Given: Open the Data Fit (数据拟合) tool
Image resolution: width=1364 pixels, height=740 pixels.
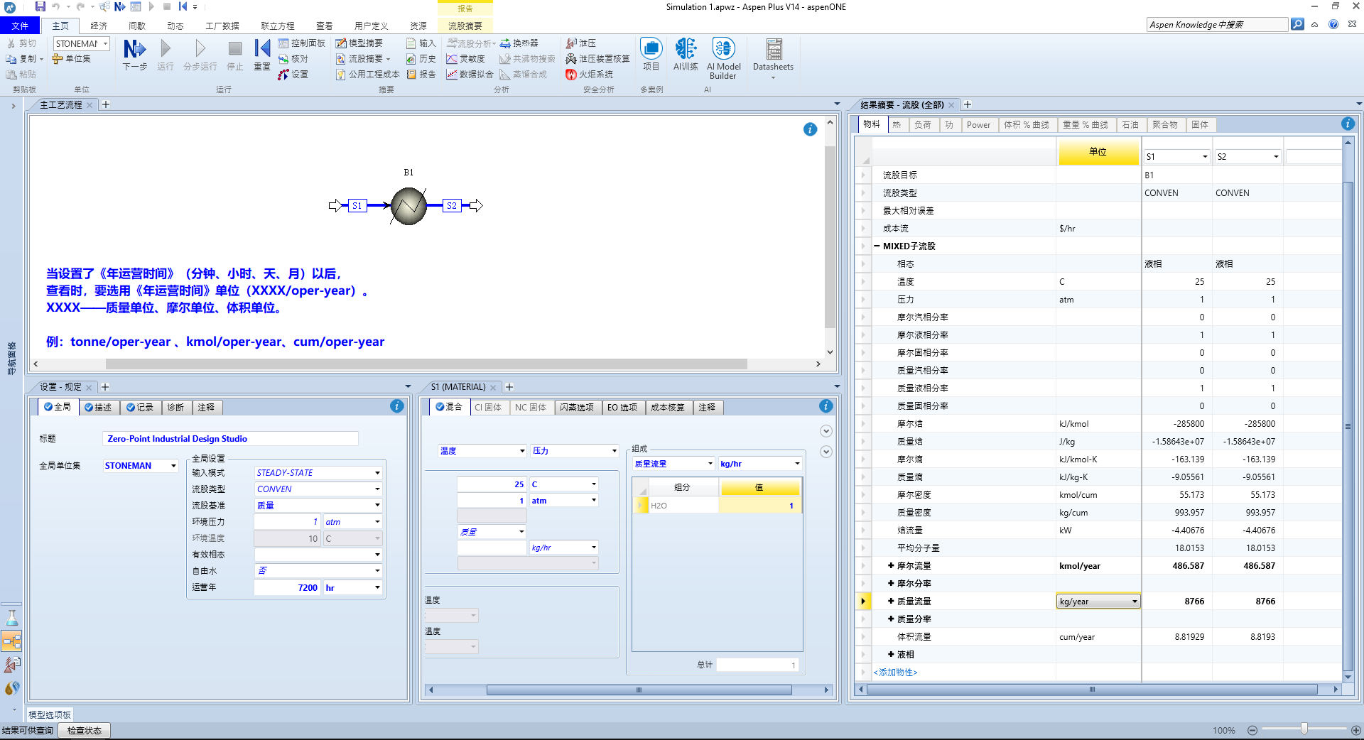Looking at the screenshot, I should (x=470, y=75).
